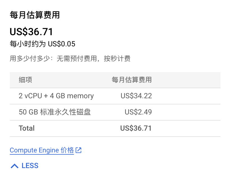237x177 pixels.
Task: Click the external link icon beside 价格
Action: [78, 150]
